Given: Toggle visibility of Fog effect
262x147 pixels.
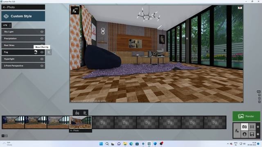Looking at the screenshot, I should tap(42, 52).
